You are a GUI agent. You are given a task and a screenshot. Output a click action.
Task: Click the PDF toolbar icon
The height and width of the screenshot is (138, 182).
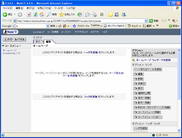(x=174, y=21)
